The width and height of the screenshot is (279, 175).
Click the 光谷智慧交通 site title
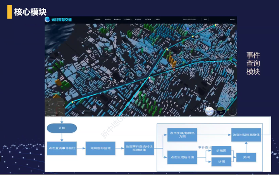click(x=61, y=20)
